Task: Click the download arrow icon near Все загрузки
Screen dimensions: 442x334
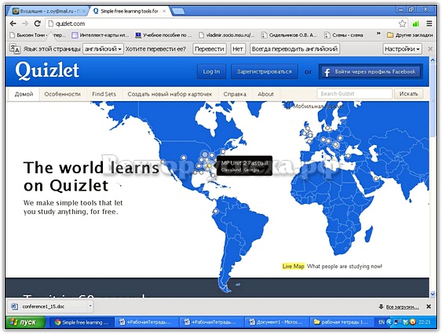Action: 381,307
